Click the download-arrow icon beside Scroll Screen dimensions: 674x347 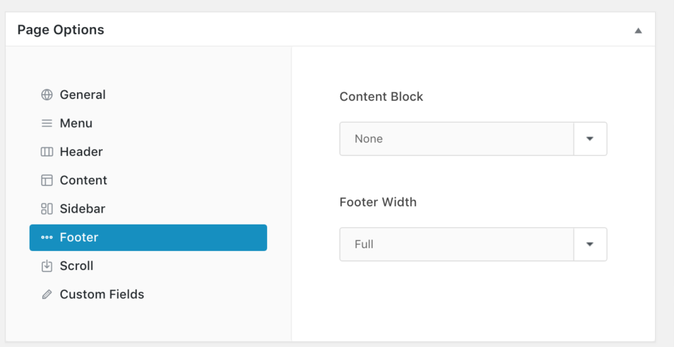point(47,266)
